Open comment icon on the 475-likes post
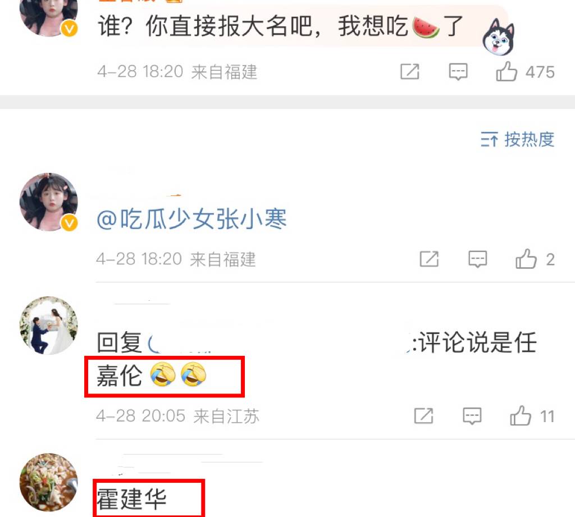 (x=458, y=71)
